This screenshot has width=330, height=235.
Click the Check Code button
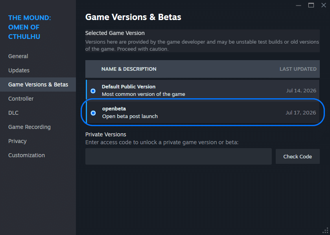pos(298,156)
